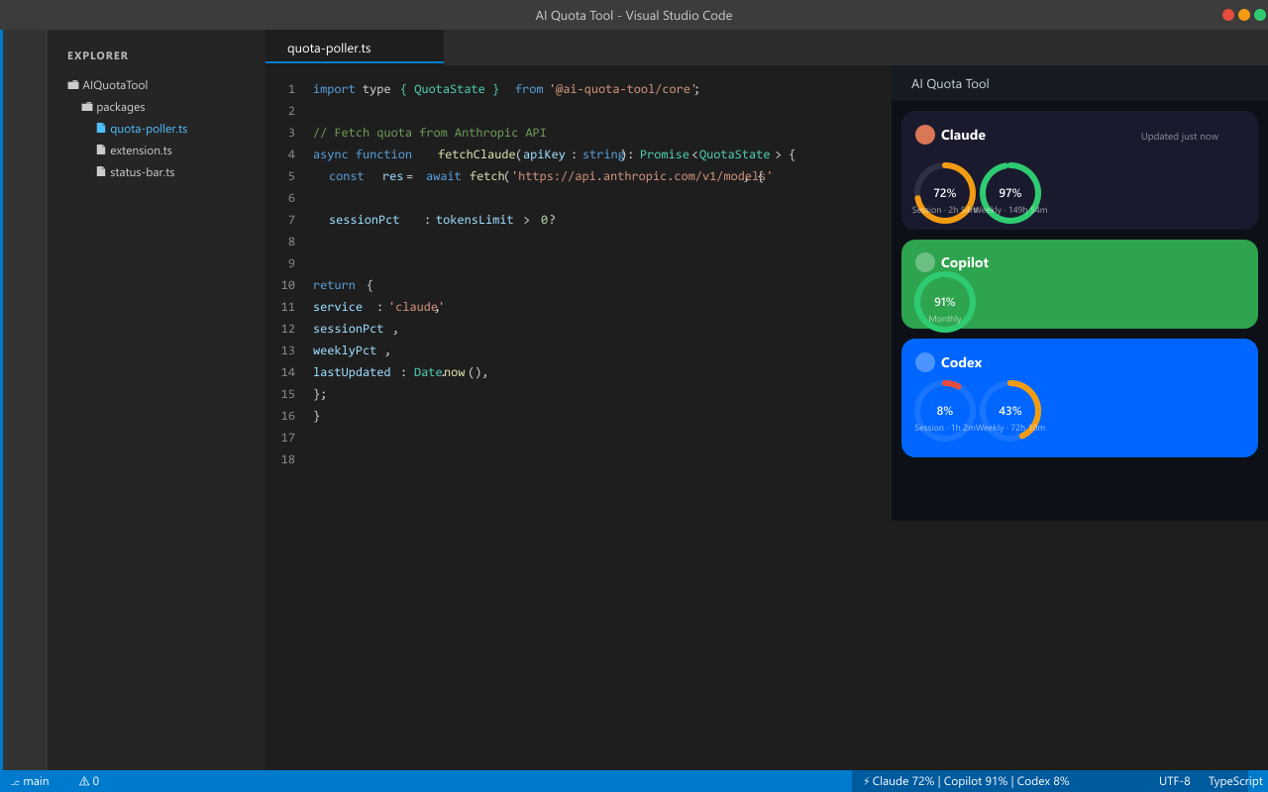The height and width of the screenshot is (792, 1268).
Task: Click the EXPLORER panel header
Action: 98,56
